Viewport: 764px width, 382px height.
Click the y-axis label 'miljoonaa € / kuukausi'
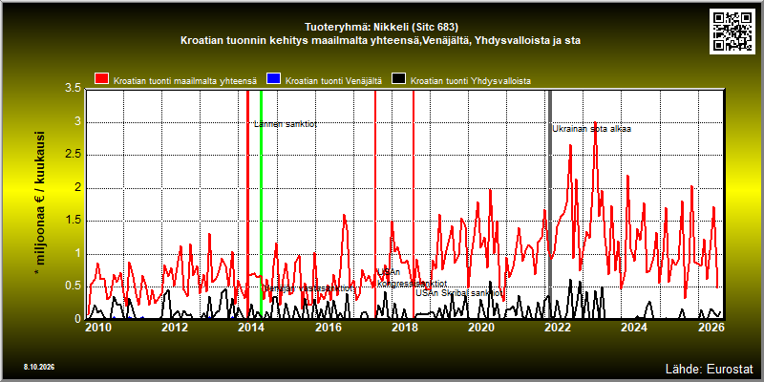(39, 204)
